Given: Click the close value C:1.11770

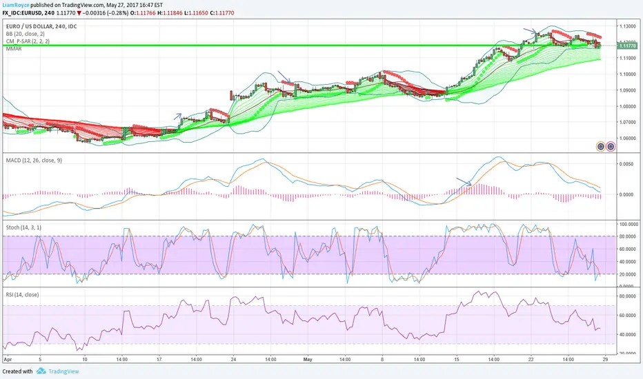Looking at the screenshot, I should click(x=222, y=12).
